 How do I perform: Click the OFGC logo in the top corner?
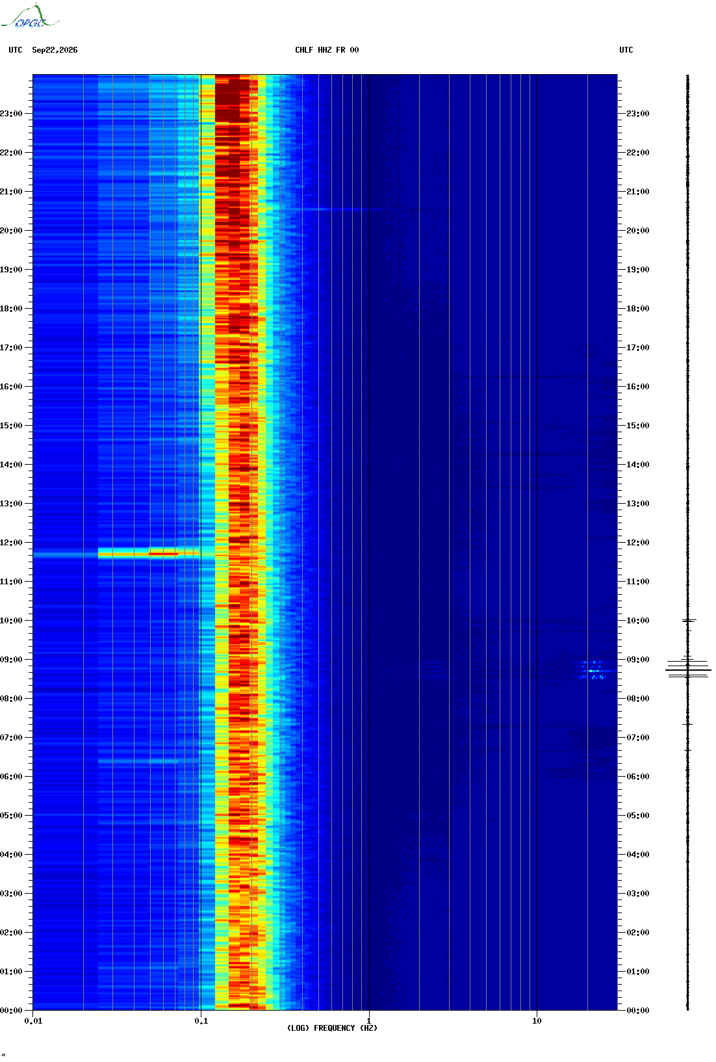pos(30,16)
